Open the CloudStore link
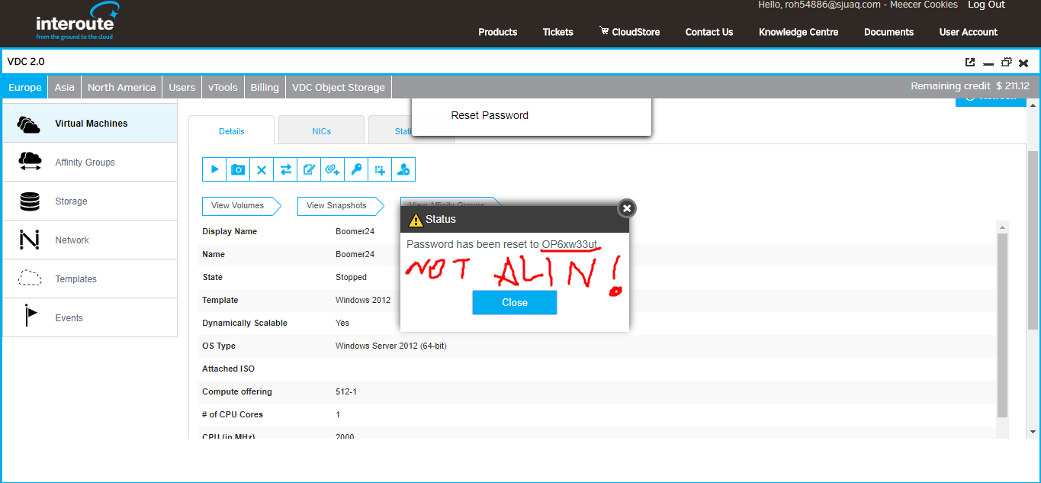This screenshot has height=483, width=1041. (636, 32)
